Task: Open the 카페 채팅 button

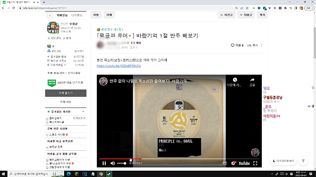Action: pos(66,102)
